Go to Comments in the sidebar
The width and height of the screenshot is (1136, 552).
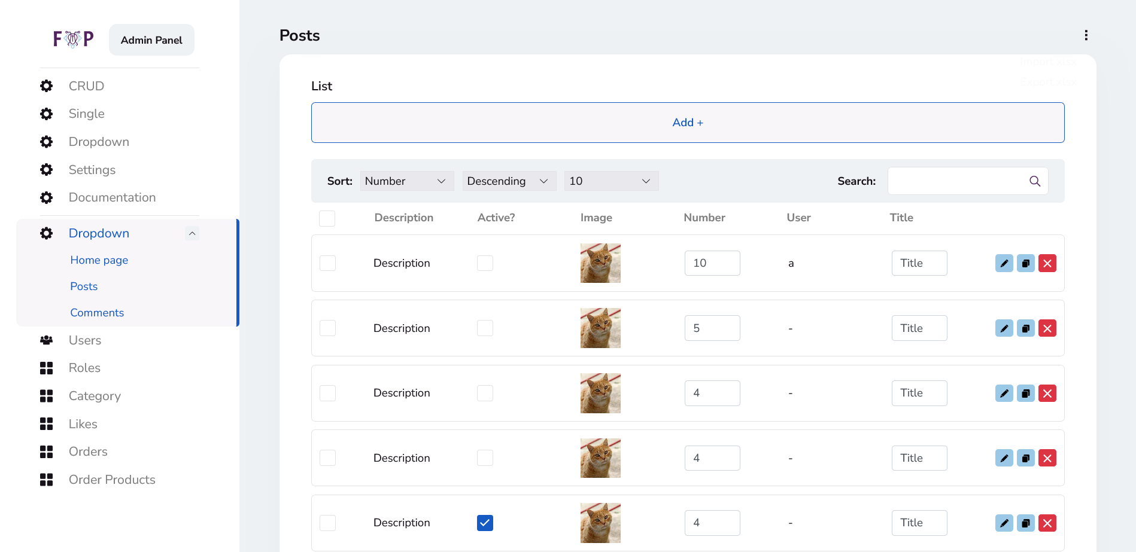[x=97, y=313]
